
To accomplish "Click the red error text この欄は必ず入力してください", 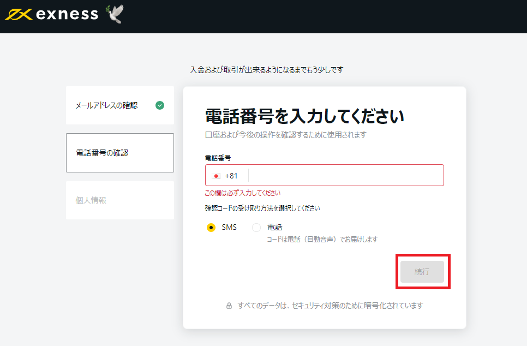I will 243,193.
